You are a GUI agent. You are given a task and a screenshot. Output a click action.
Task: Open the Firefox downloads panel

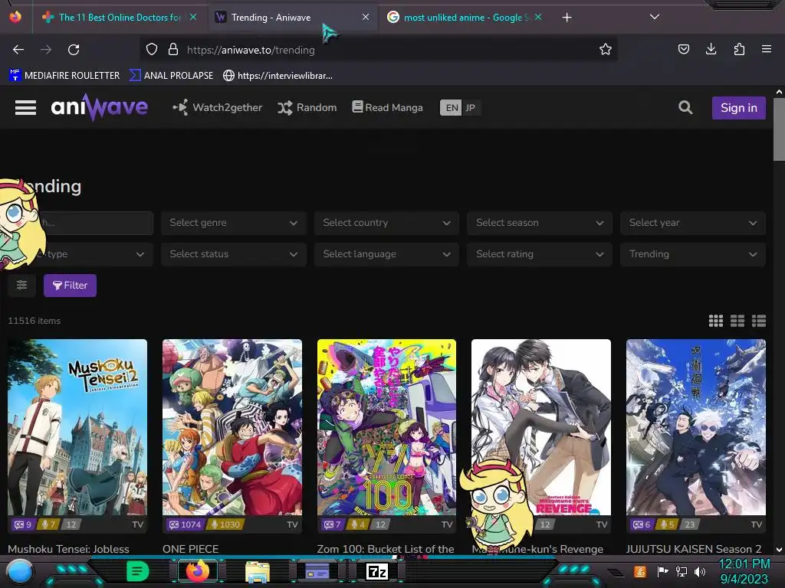pos(711,49)
